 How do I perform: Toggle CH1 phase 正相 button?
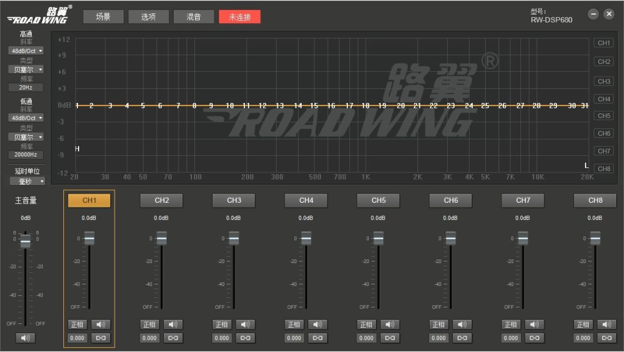77,325
